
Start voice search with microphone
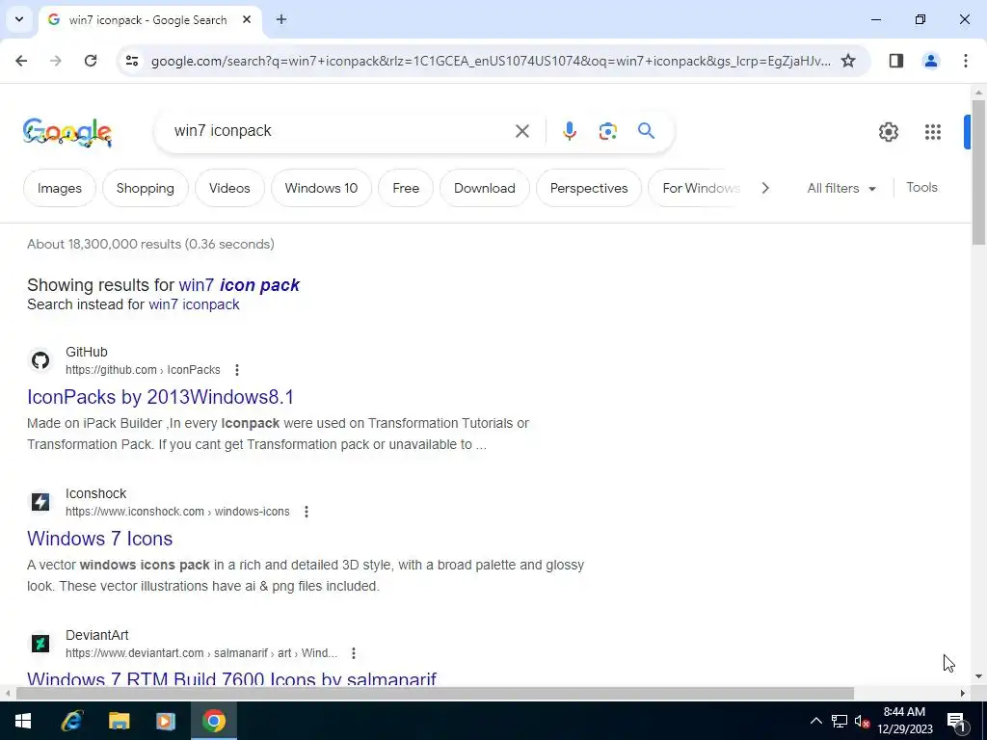coord(569,131)
